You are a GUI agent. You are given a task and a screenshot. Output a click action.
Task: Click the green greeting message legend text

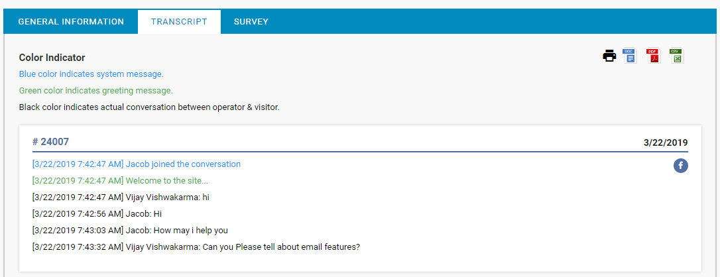(95, 91)
